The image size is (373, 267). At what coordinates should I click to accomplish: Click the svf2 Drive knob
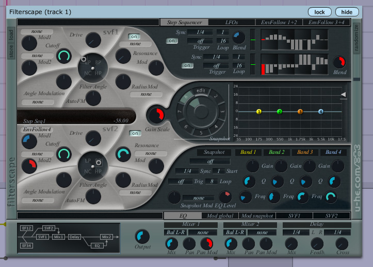pyautogui.click(x=93, y=138)
